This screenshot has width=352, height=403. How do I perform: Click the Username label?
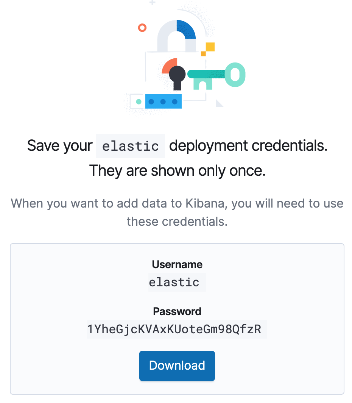tap(177, 264)
